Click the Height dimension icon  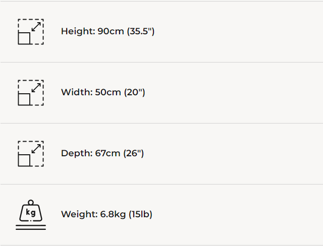tap(30, 32)
